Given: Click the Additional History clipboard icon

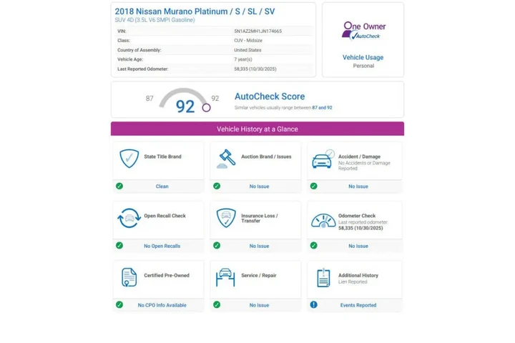Looking at the screenshot, I should [x=323, y=277].
